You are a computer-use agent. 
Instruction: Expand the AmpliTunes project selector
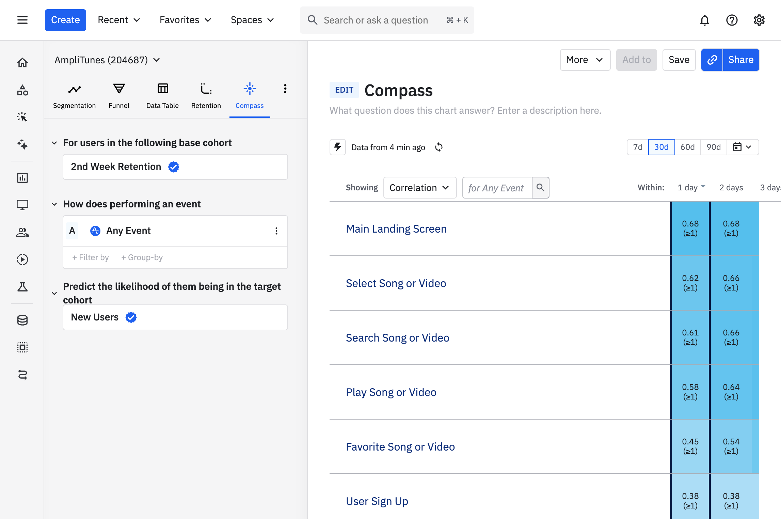(x=107, y=60)
